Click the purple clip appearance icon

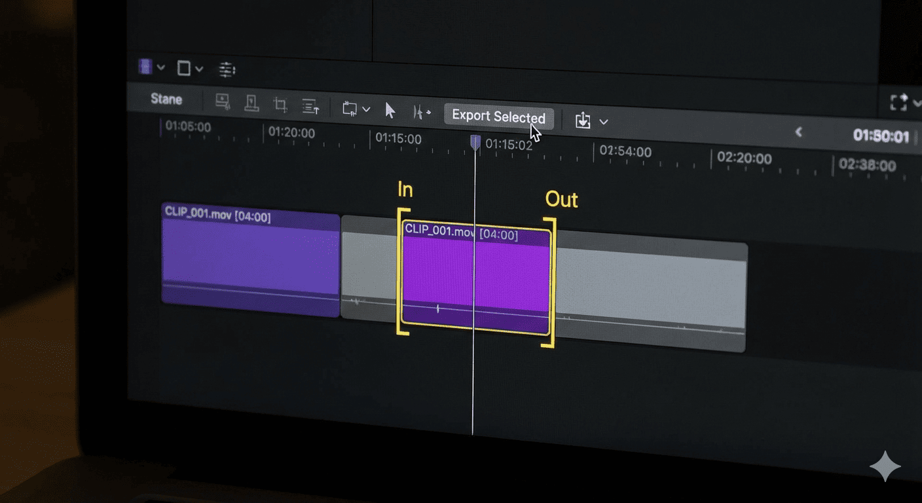pyautogui.click(x=145, y=67)
